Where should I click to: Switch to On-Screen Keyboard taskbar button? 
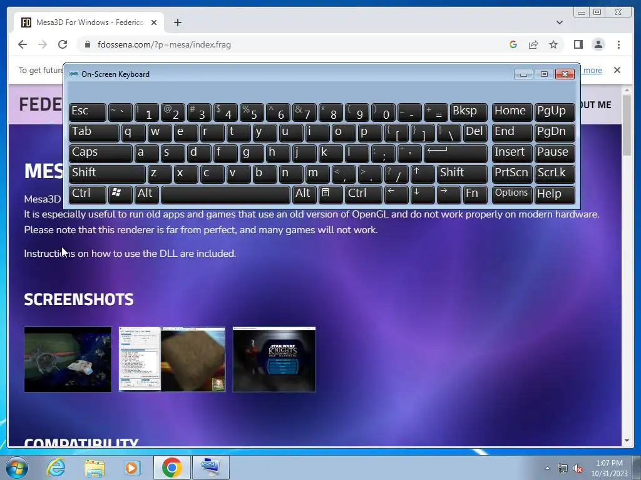(211, 467)
